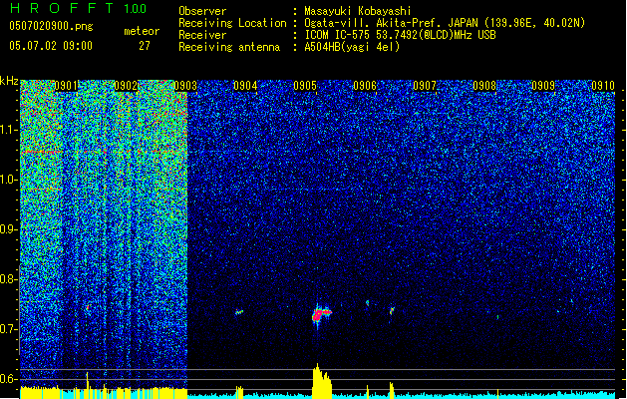Click the 0.9 kHz axis label
Viewport: 627px width, 399px height.
[x=9, y=229]
